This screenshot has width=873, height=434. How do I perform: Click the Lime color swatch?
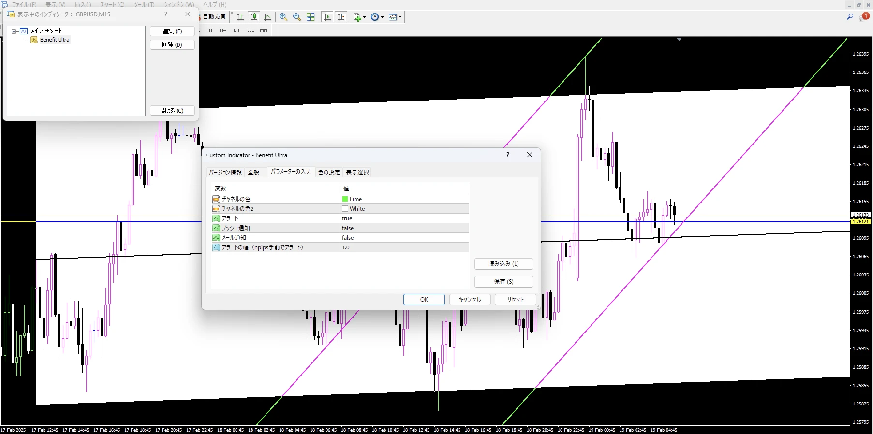[345, 199]
